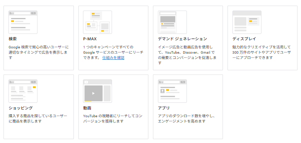Click description starting with YouTube の視聴者に

pyautogui.click(x=113, y=119)
